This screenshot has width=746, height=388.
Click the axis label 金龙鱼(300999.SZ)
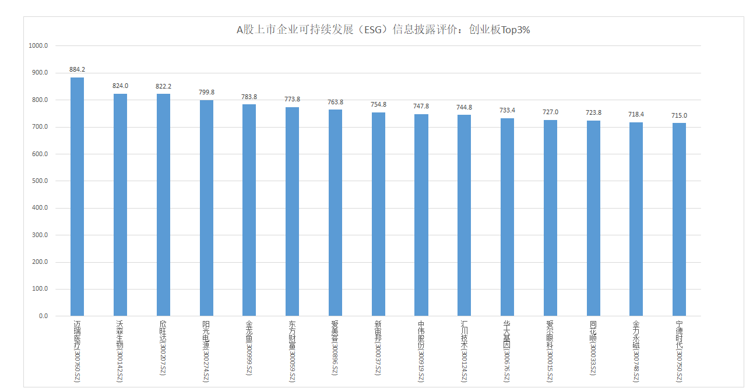point(249,349)
